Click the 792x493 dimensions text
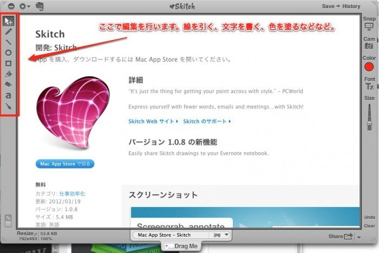This screenshot has width=379, height=253. coord(28,239)
